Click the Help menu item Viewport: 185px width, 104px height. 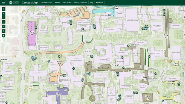(x=92, y=2)
